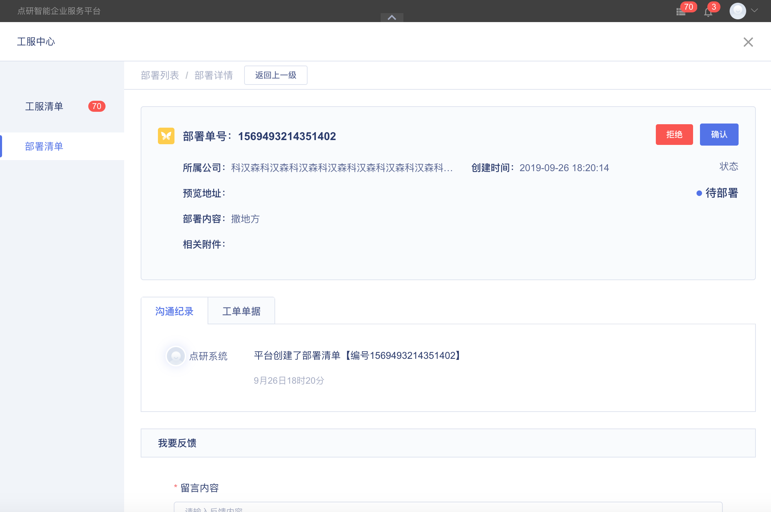Viewport: 771px width, 512px height.
Task: Reject the deployment with 拒绝 button
Action: (674, 135)
